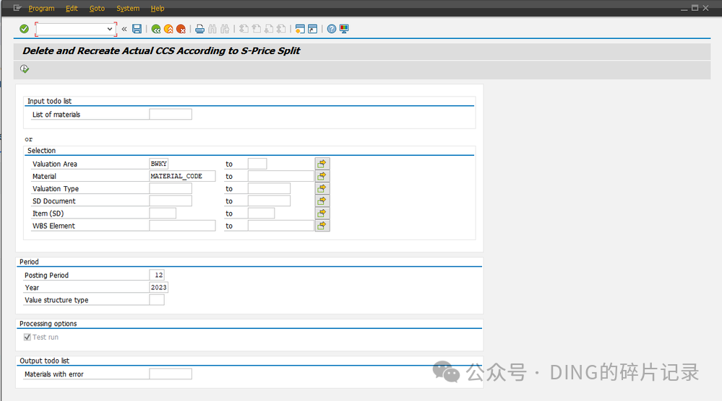The width and height of the screenshot is (722, 401).
Task: Open the SAP window menu icon
Action: click(17, 8)
